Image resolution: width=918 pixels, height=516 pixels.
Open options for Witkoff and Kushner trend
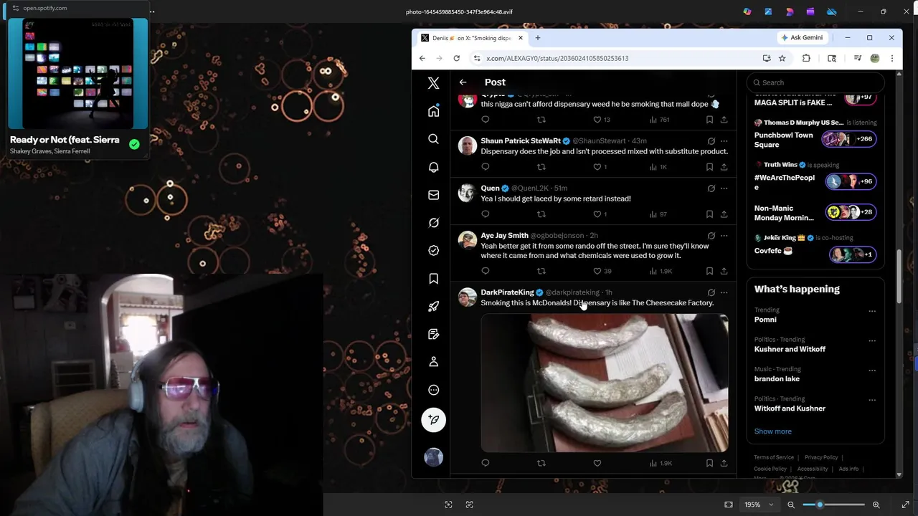click(x=872, y=400)
